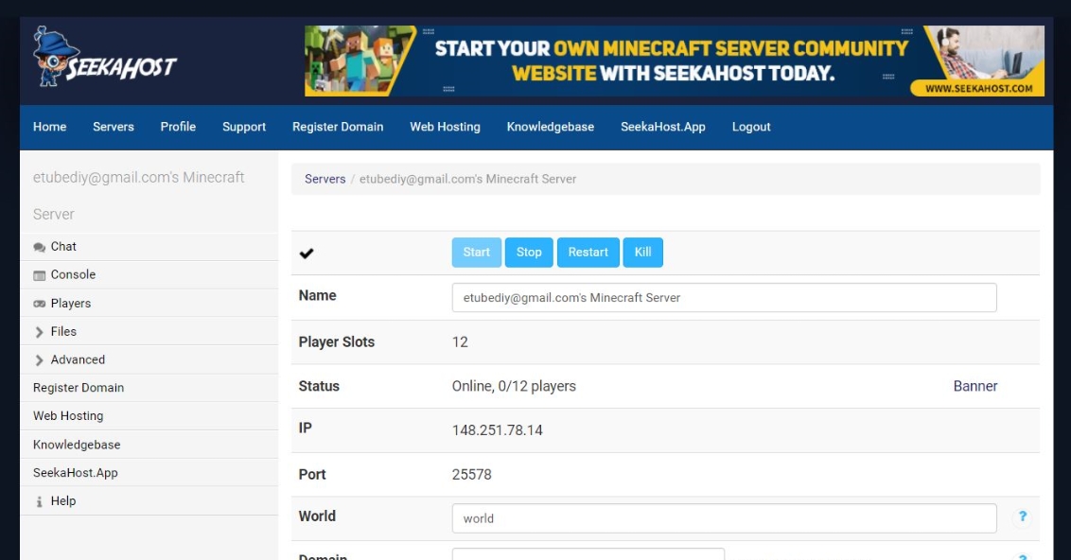Expand the Files section chevron
Screen dimensions: 1071x560
click(x=39, y=332)
